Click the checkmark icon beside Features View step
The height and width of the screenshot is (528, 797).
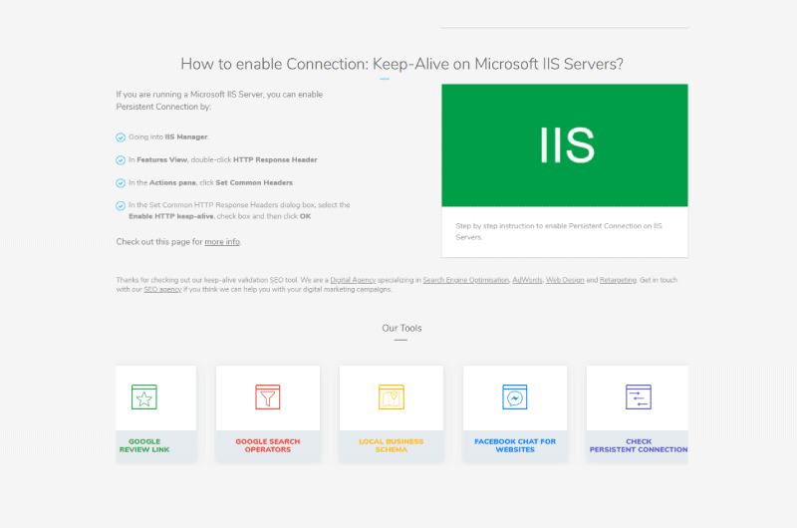pyautogui.click(x=121, y=160)
